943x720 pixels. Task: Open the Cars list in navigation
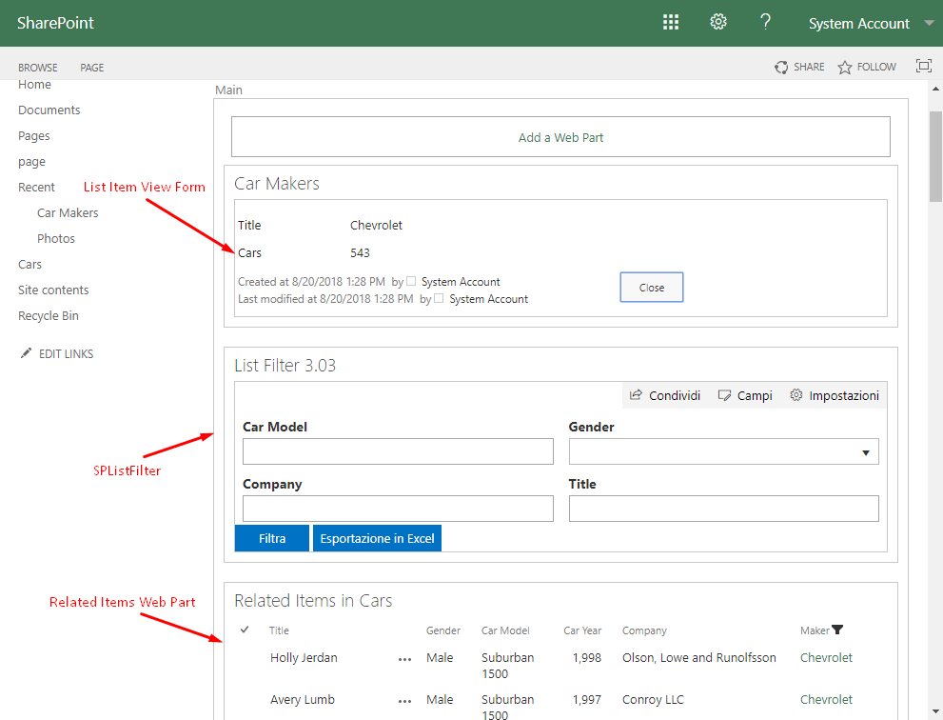coord(29,265)
